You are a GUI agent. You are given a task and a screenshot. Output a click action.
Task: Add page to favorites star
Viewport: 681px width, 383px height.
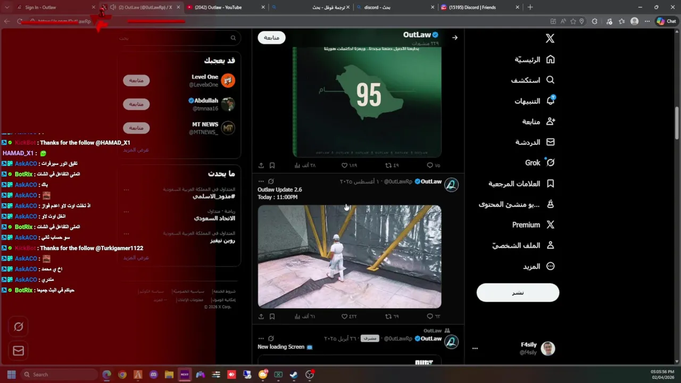573,21
